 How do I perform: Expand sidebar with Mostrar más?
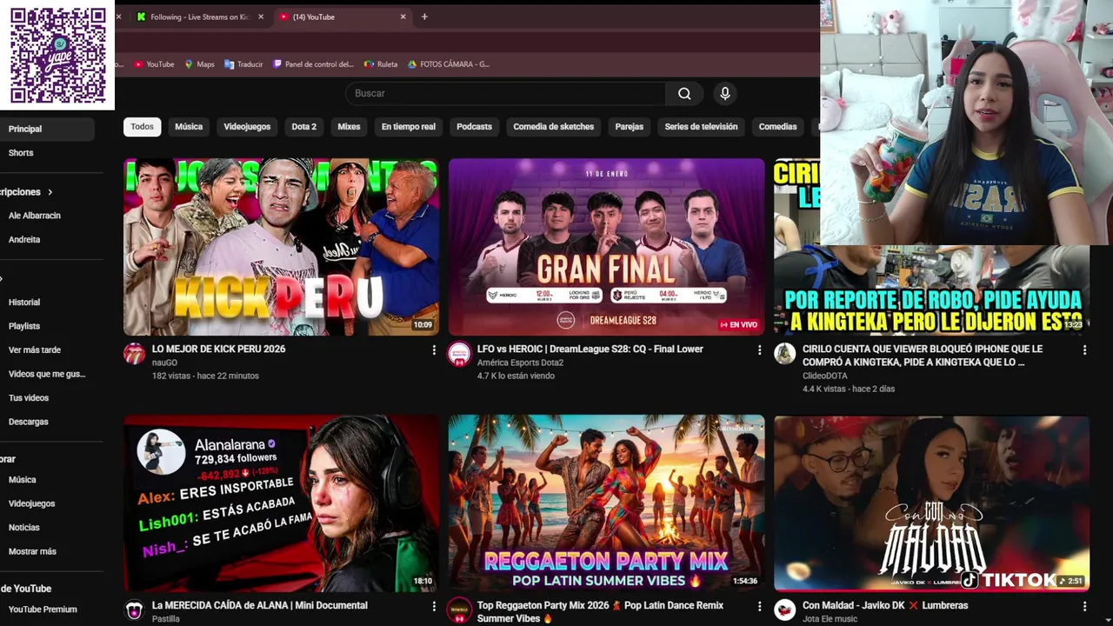[32, 551]
